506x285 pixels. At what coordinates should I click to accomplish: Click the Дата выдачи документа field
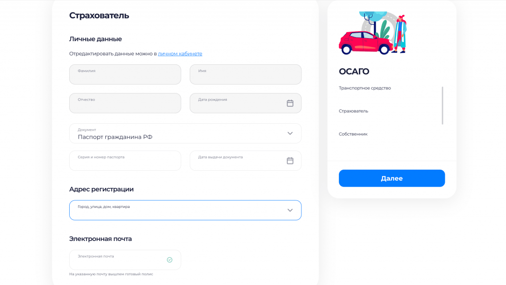coord(237,161)
